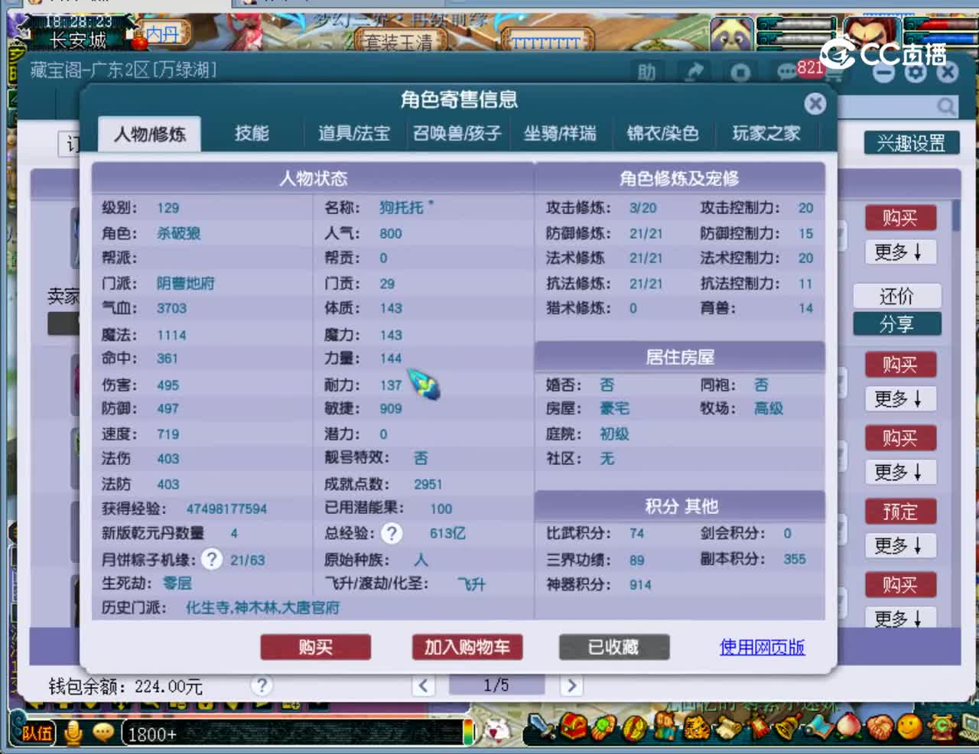This screenshot has width=979, height=754.
Task: Select the 队伍 chat channel button
Action: (x=35, y=733)
